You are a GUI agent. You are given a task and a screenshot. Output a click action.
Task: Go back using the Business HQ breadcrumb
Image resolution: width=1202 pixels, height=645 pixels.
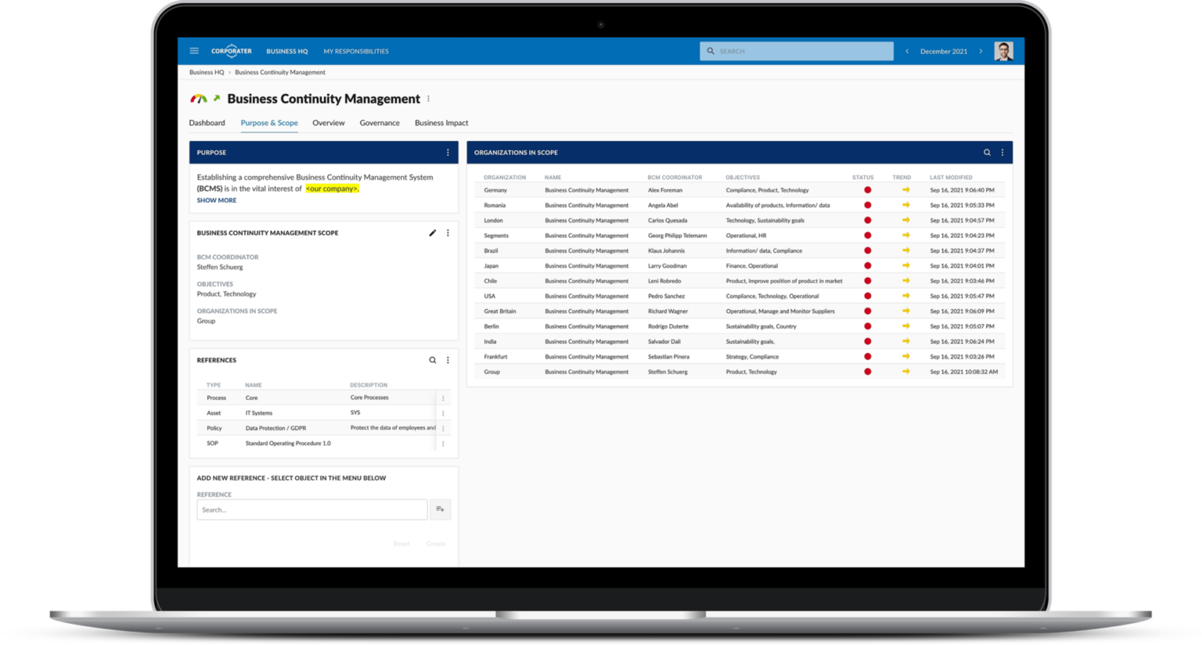pos(205,71)
